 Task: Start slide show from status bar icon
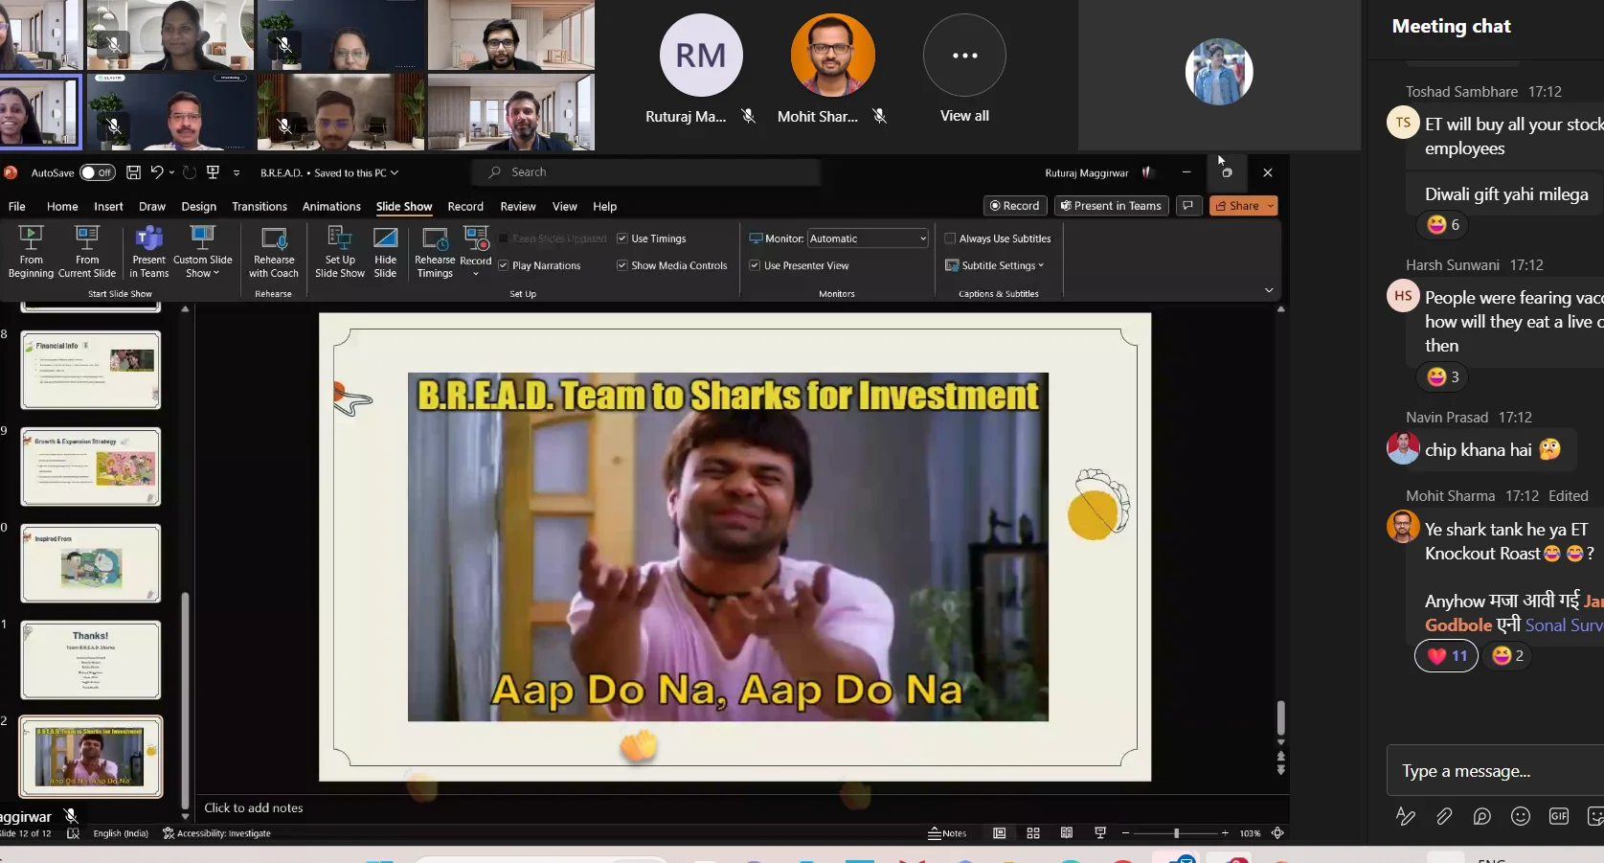click(x=1100, y=833)
